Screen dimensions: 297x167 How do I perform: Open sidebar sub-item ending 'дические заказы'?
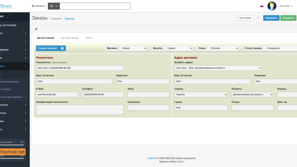click(15, 82)
